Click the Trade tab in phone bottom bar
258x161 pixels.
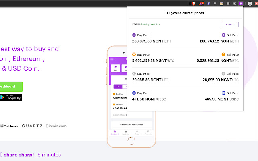pyautogui.click(x=137, y=133)
